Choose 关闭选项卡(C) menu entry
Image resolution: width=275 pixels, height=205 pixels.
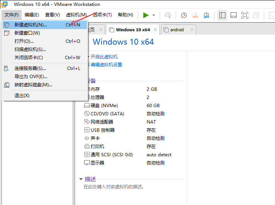pyautogui.click(x=45, y=58)
